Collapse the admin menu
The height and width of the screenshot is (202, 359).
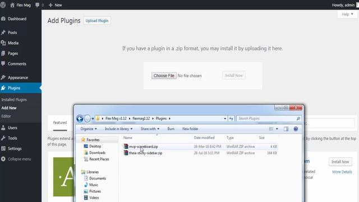click(x=16, y=159)
